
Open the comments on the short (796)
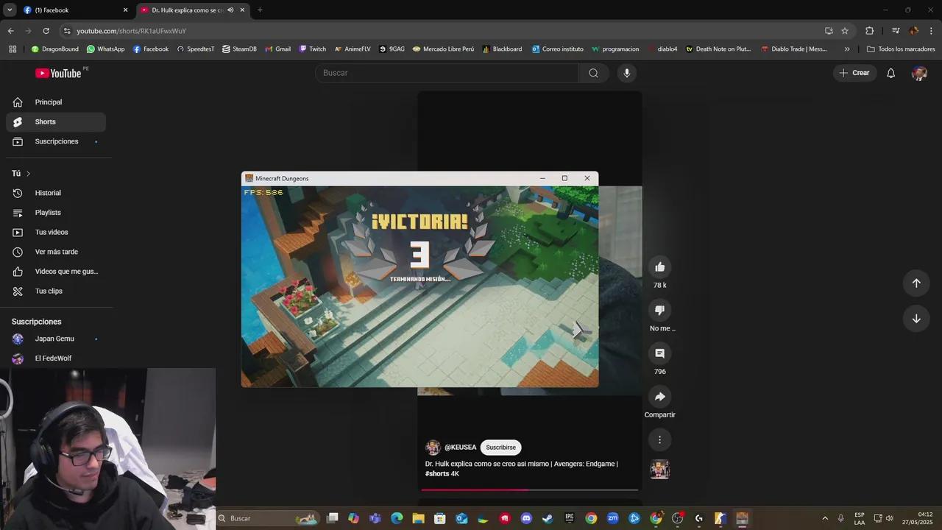659,353
